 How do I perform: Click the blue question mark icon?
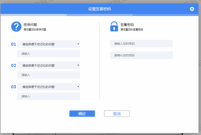tap(16, 26)
